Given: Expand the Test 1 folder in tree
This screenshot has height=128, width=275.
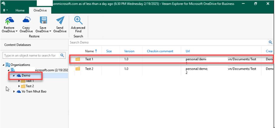Looking at the screenshot, I should point(19,81).
